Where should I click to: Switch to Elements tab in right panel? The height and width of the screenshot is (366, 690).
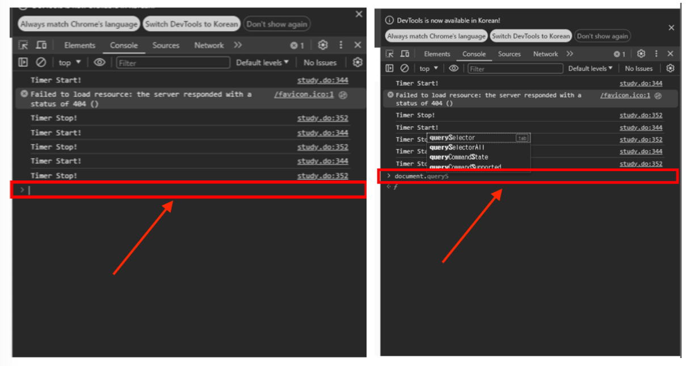tap(437, 54)
